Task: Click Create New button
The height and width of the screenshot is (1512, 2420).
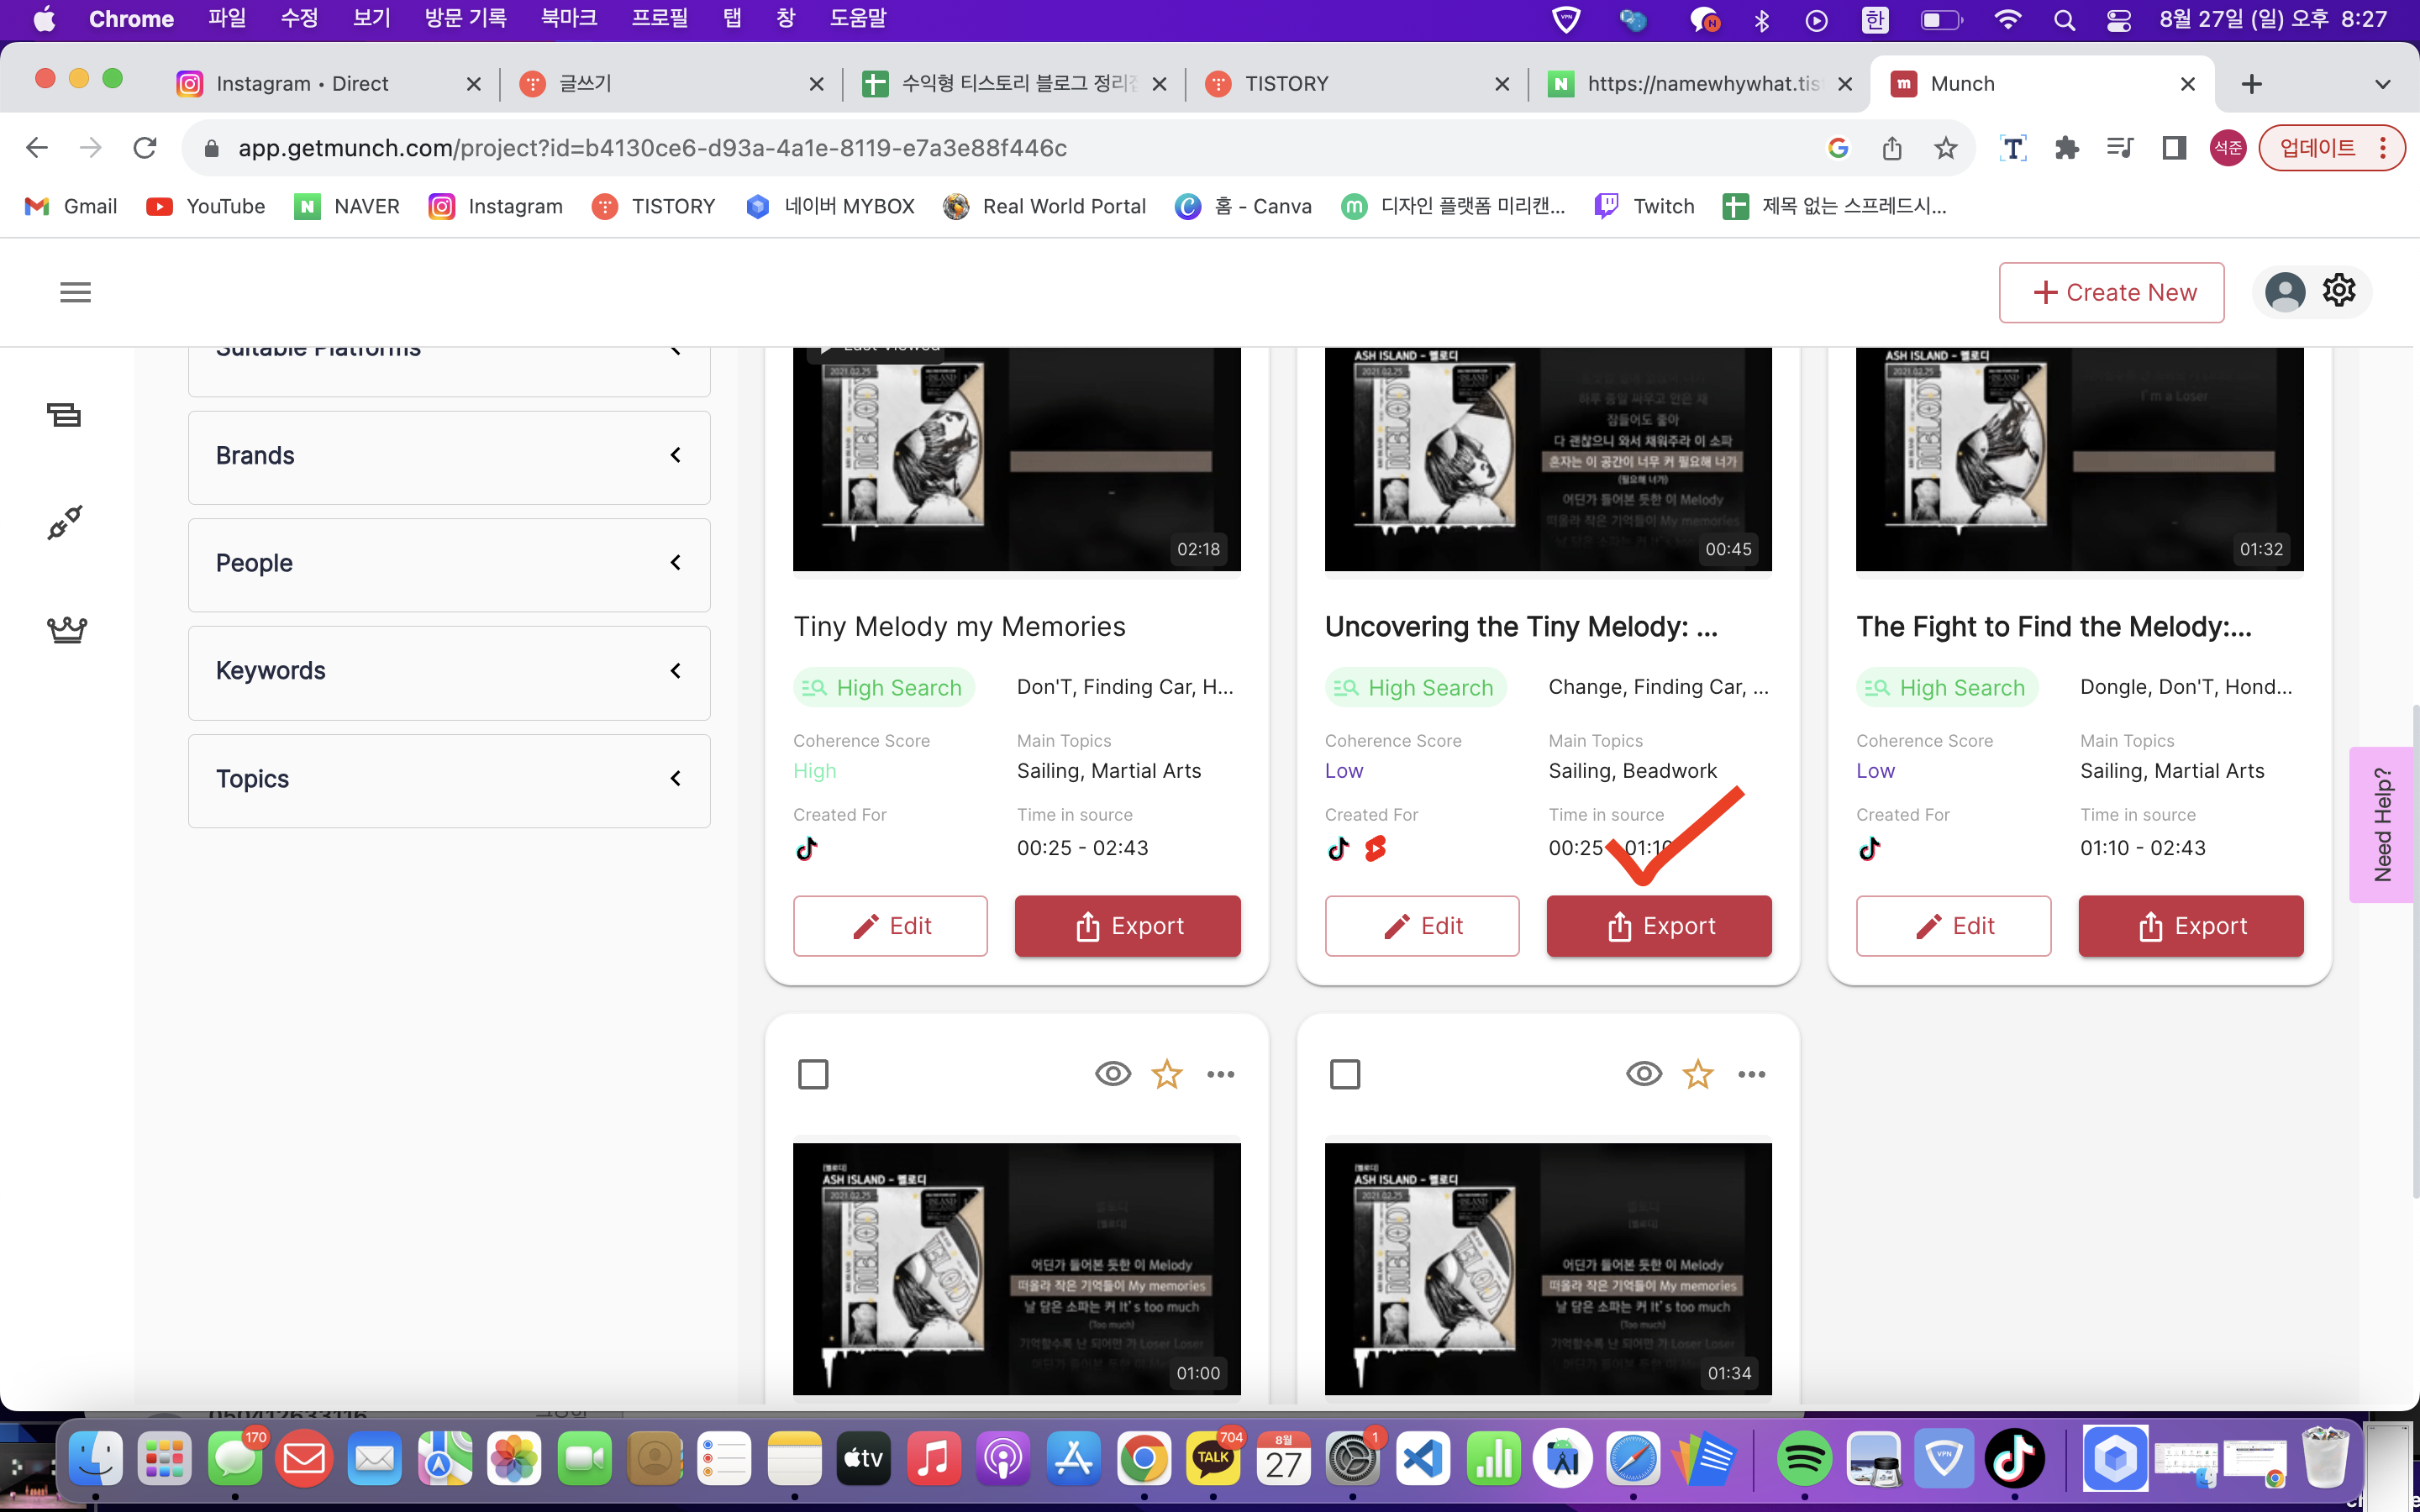Action: click(2111, 292)
